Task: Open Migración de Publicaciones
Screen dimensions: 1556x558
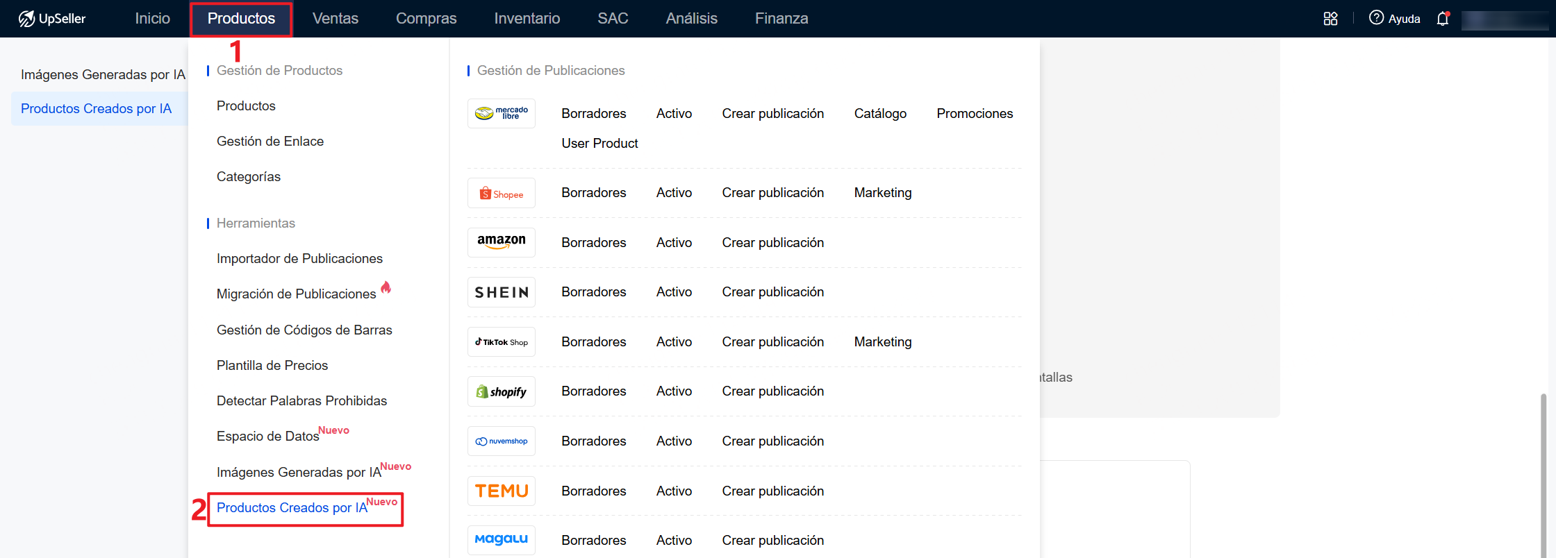Action: tap(297, 294)
